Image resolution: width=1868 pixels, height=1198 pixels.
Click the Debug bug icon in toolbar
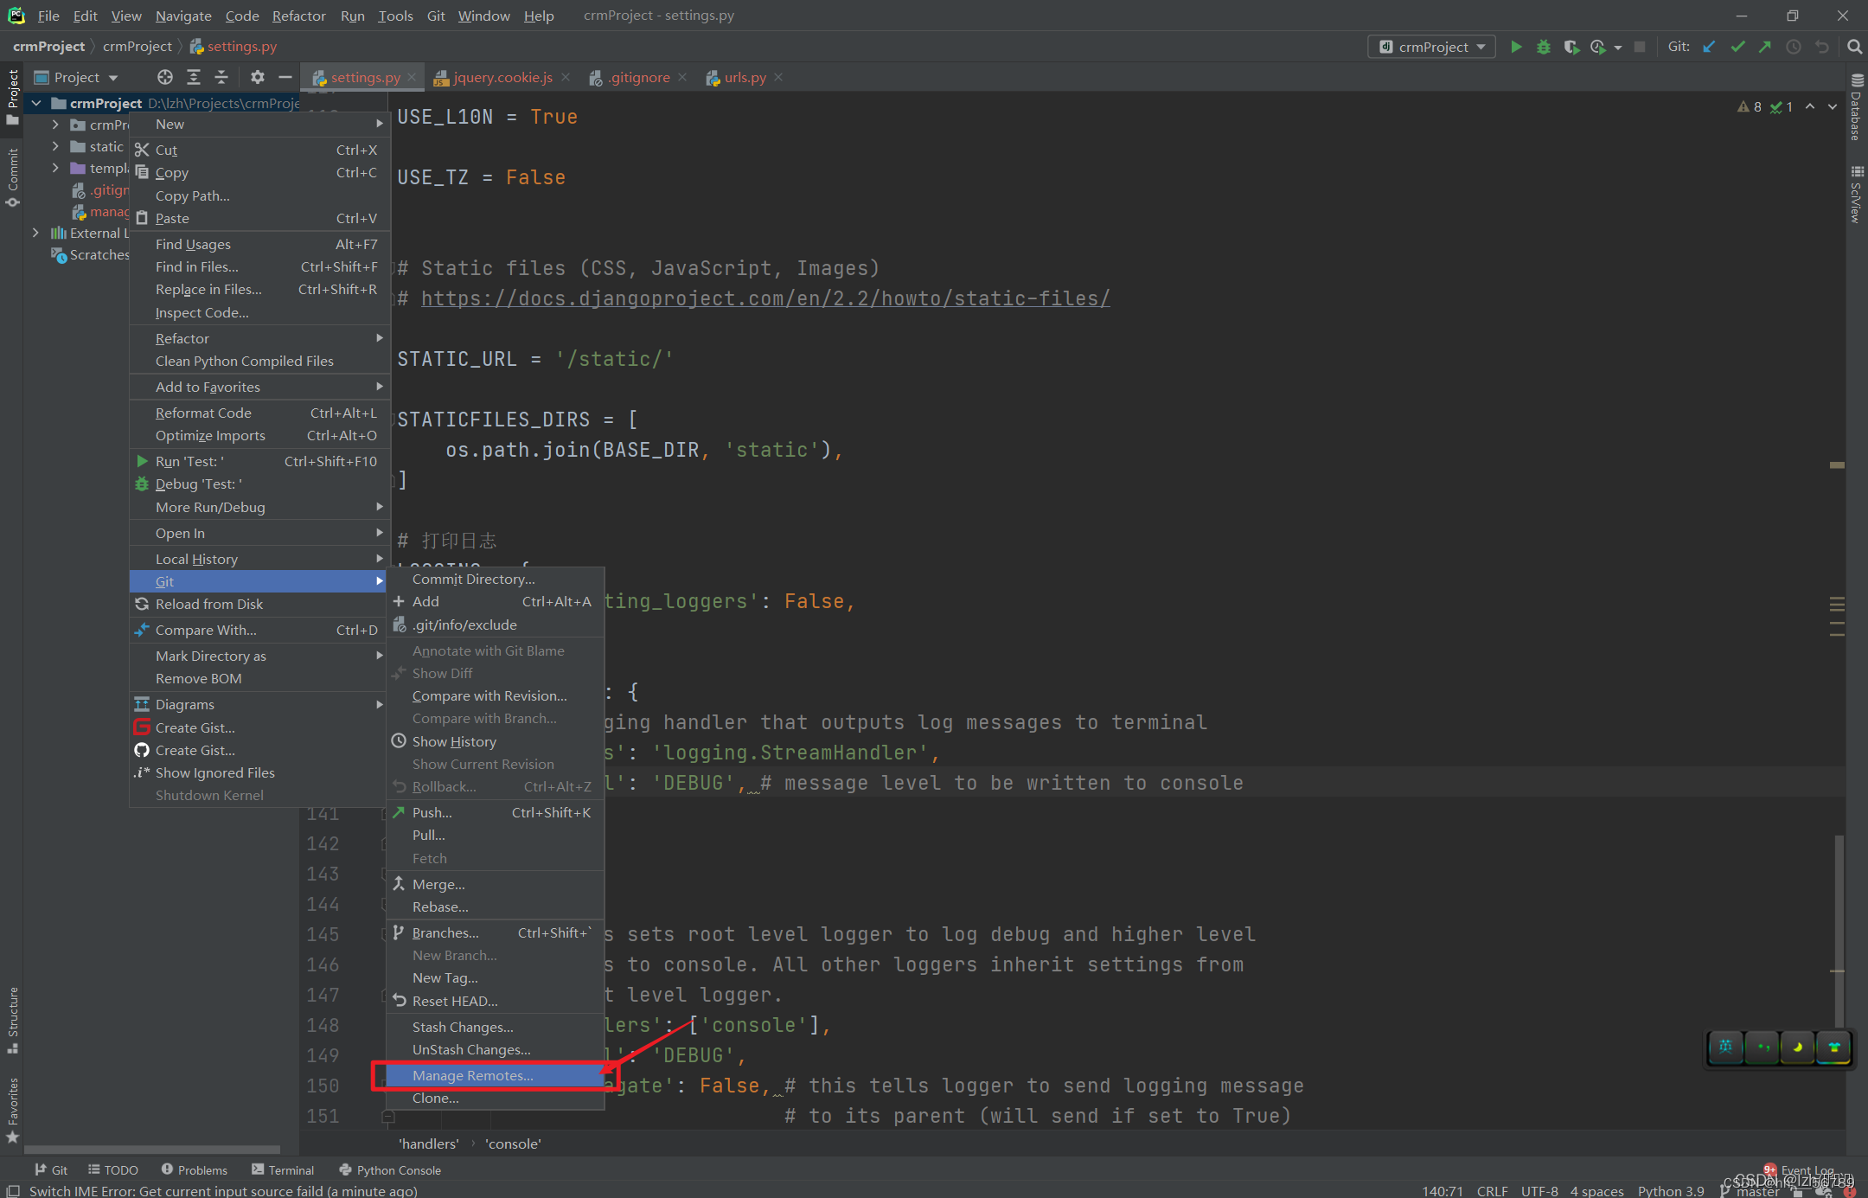point(1544,47)
